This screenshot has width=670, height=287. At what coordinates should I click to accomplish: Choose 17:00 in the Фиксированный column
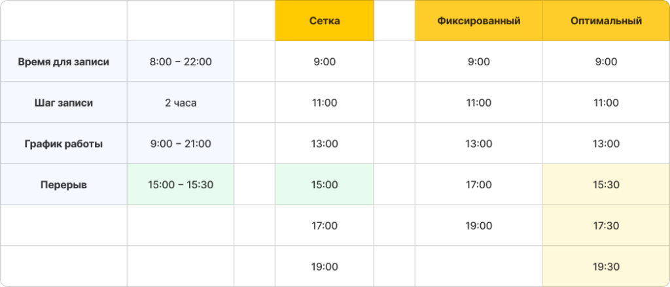click(478, 185)
